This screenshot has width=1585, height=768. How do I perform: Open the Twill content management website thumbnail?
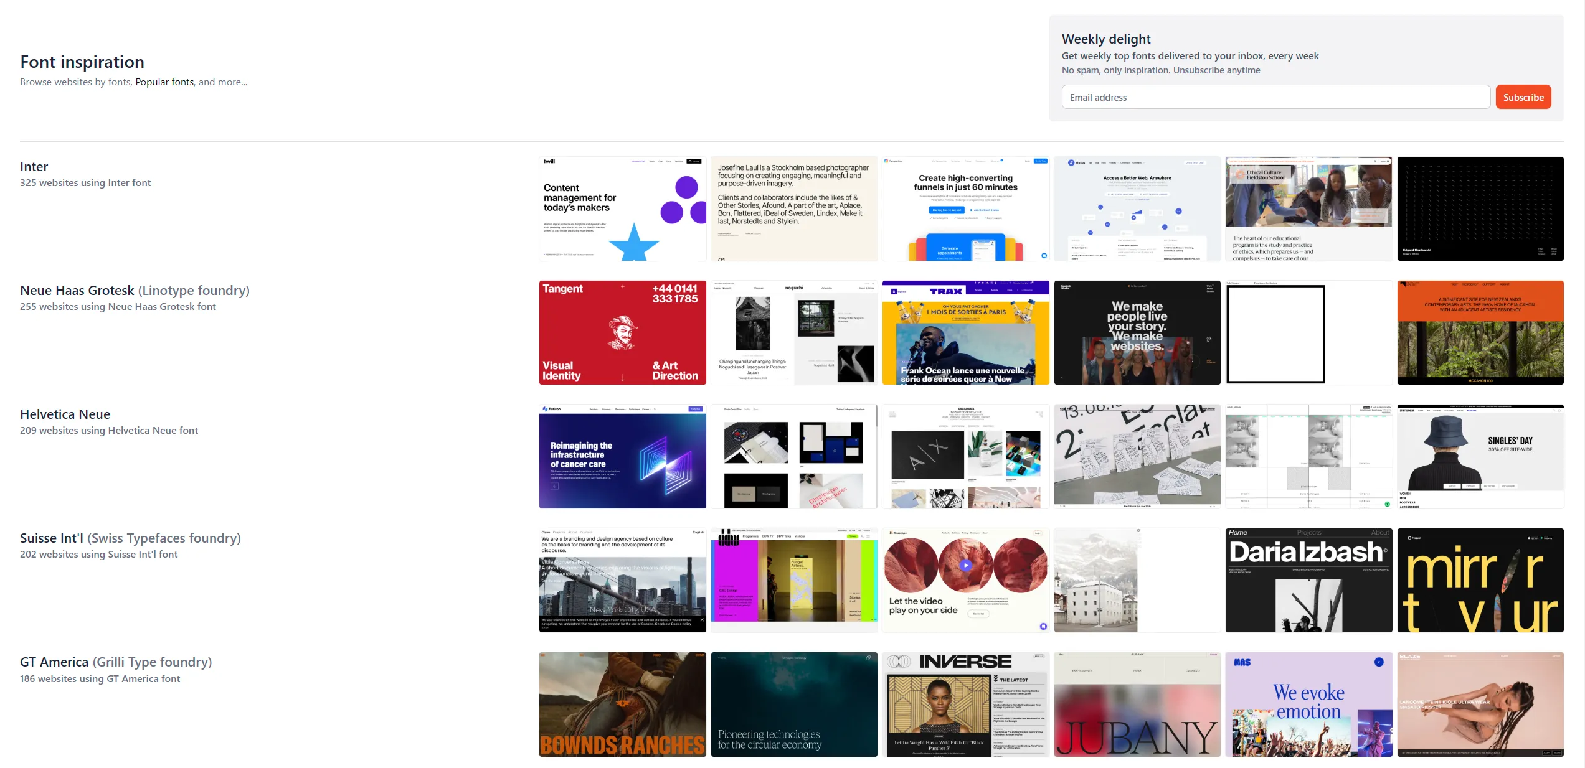click(622, 208)
